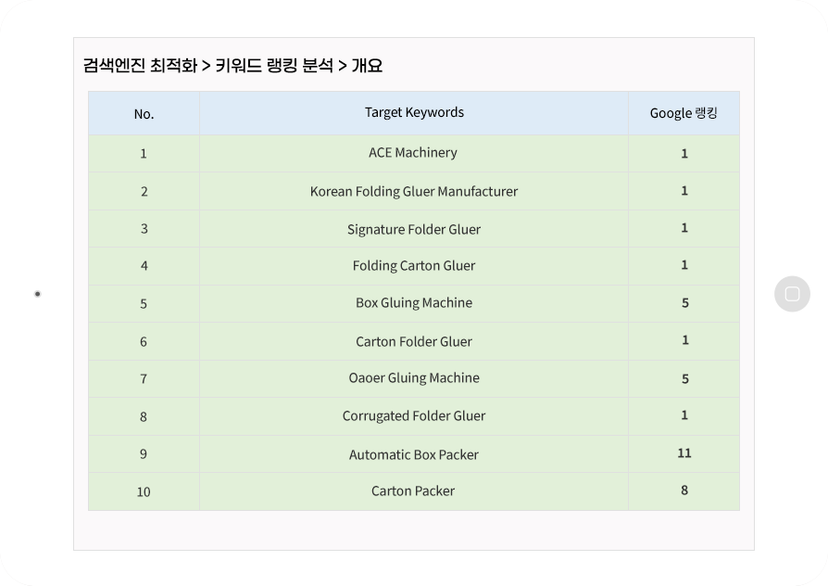Click row number 10 cell
The height and width of the screenshot is (586, 828).
point(144,491)
